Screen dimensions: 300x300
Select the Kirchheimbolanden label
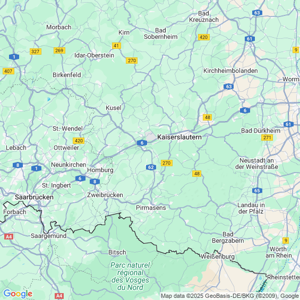230,71
